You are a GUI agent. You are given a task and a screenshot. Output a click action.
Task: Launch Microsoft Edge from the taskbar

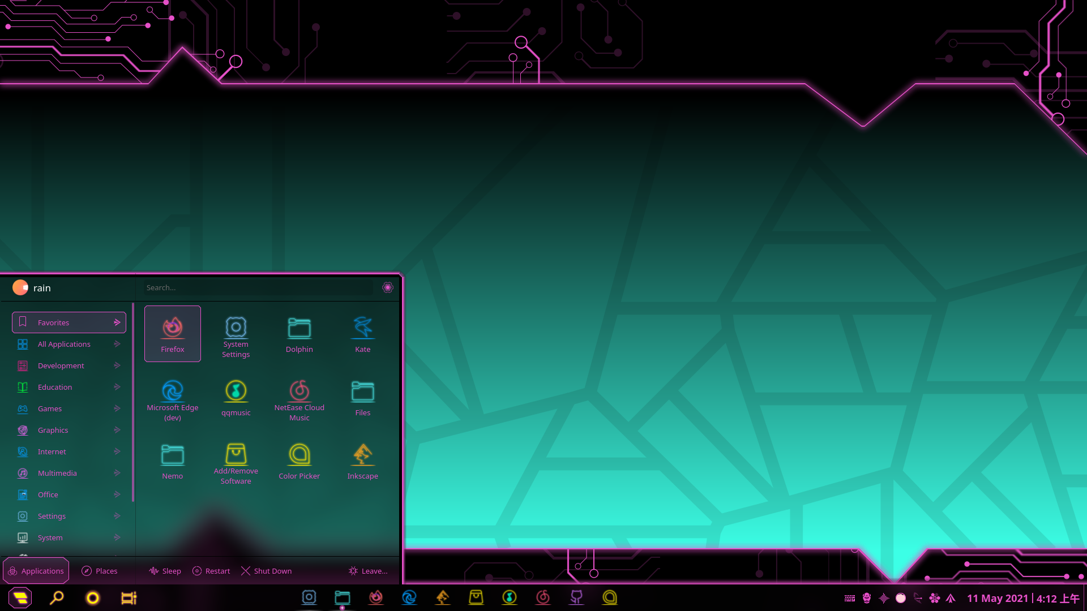coord(409,597)
